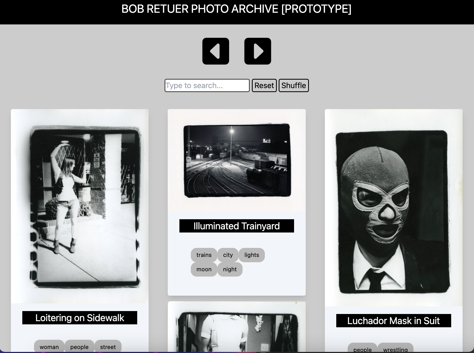The height and width of the screenshot is (353, 474).
Task: Select the 'people' tag under Luchador Mask
Action: click(363, 350)
